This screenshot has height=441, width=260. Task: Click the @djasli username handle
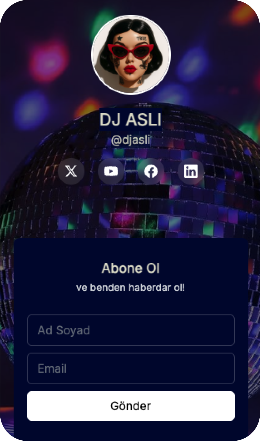[131, 140]
